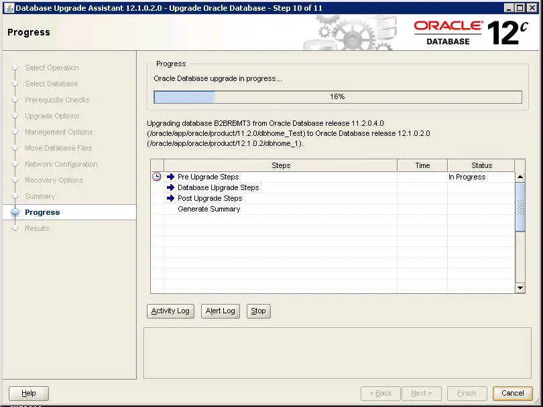Select the Progress step in sidebar
Screen dimensions: 543x407
pos(42,212)
